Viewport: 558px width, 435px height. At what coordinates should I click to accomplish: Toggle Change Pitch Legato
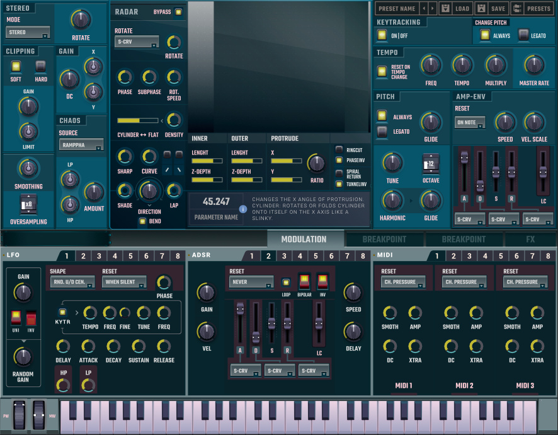pos(523,35)
